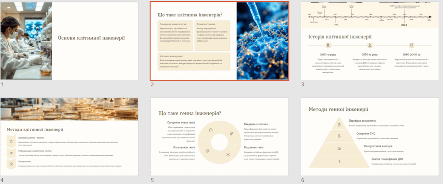Screen dimensions: 443x184
Task: Click the icon beside Гібридизація соматичних клітин
Action: tap(11, 153)
